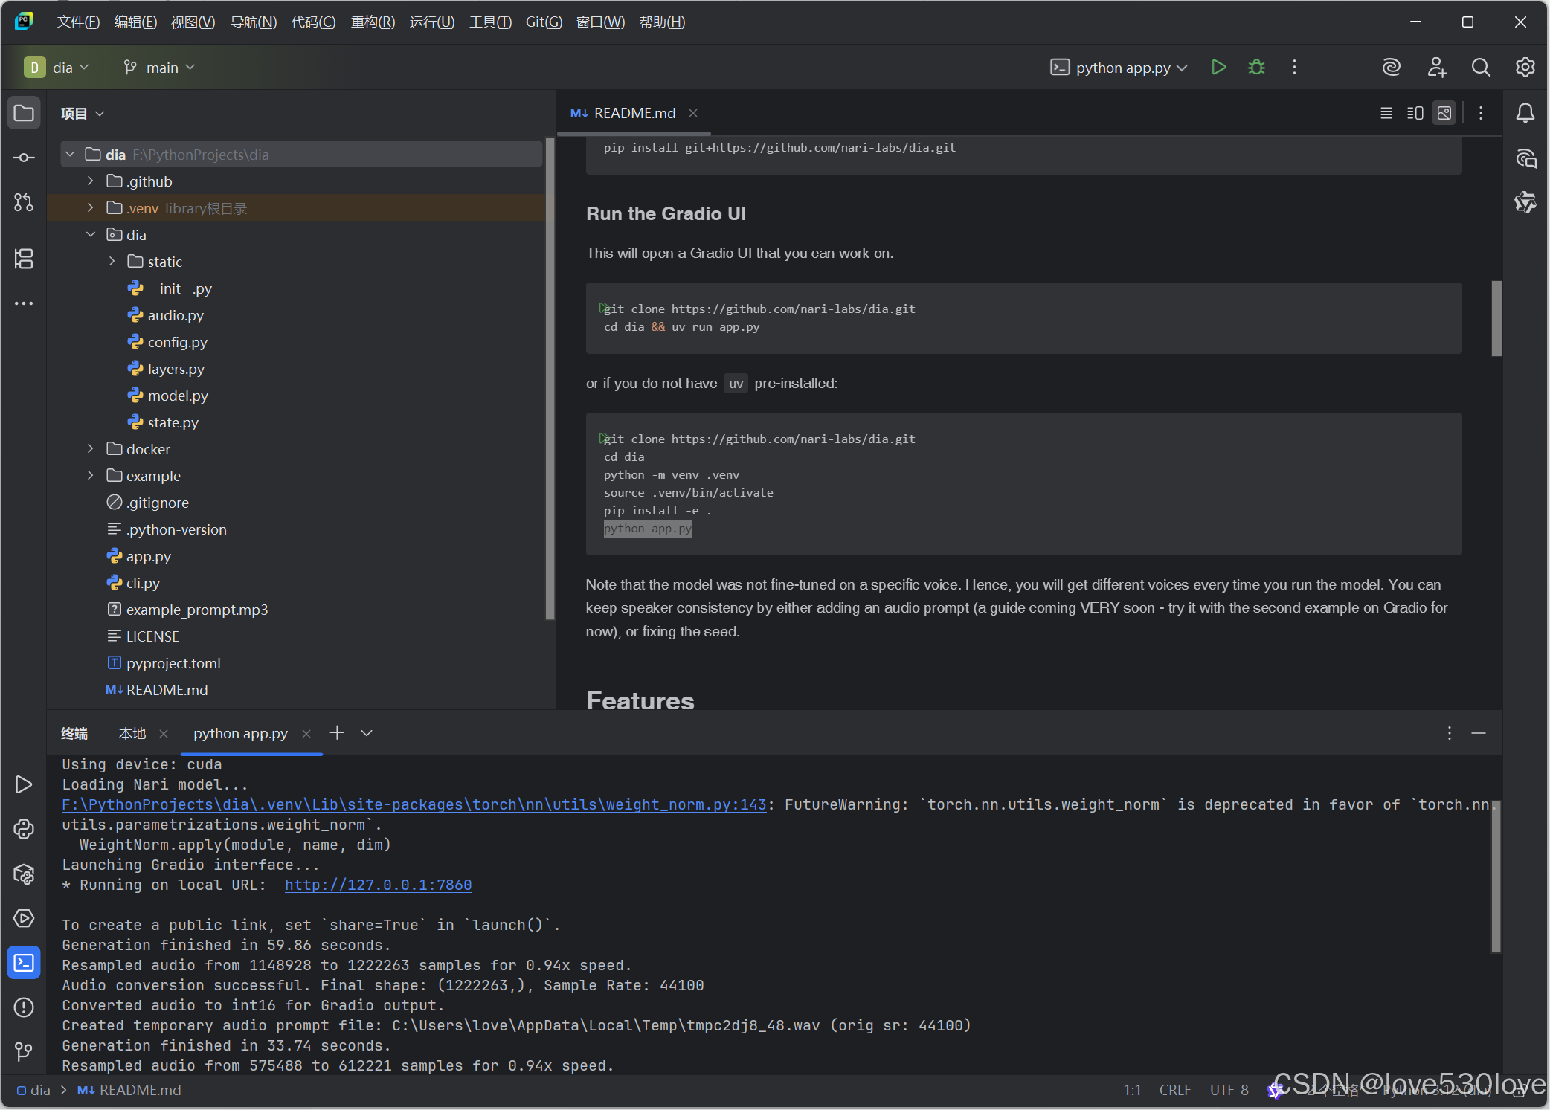Switch README to editor-only view
1550x1110 pixels.
(x=1386, y=113)
